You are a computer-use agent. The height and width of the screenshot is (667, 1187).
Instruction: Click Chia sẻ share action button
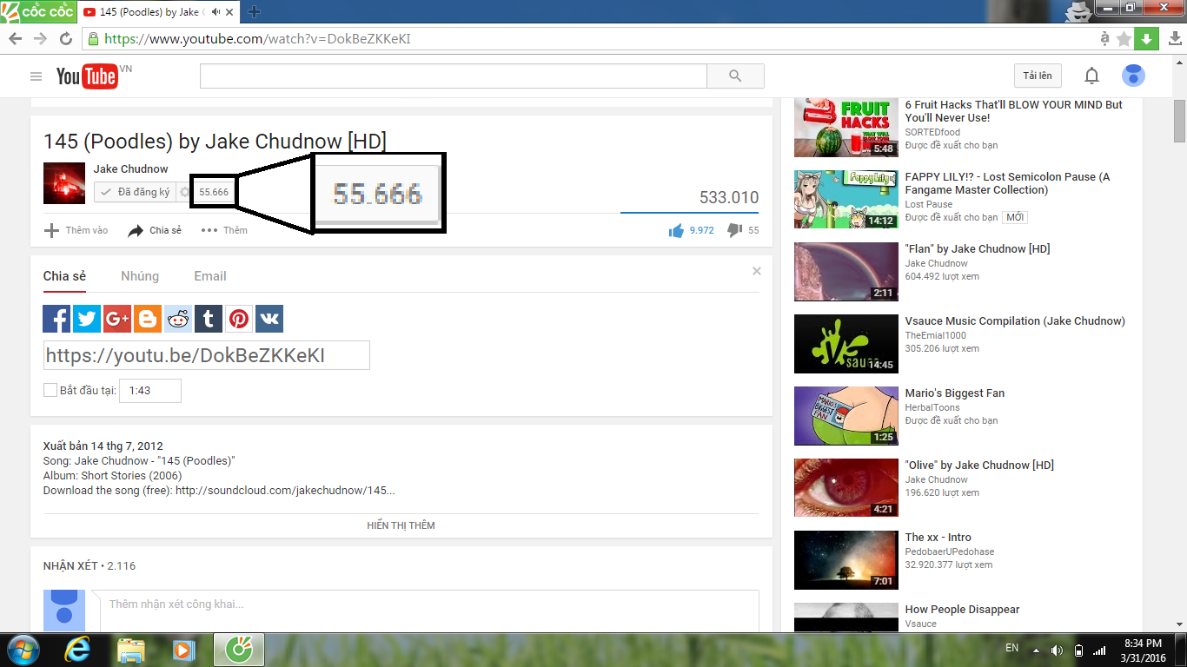point(155,230)
